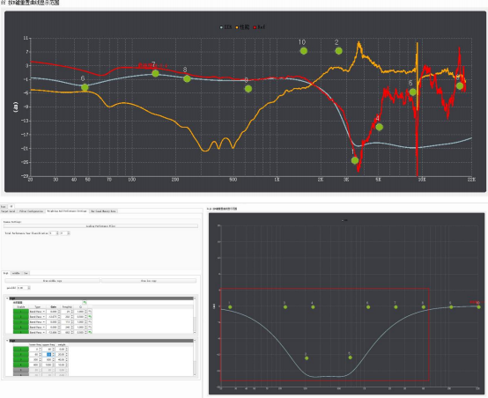This screenshot has width=488, height=398.
Task: Select filter node 9 on the top chart
Action: pyautogui.click(x=248, y=89)
